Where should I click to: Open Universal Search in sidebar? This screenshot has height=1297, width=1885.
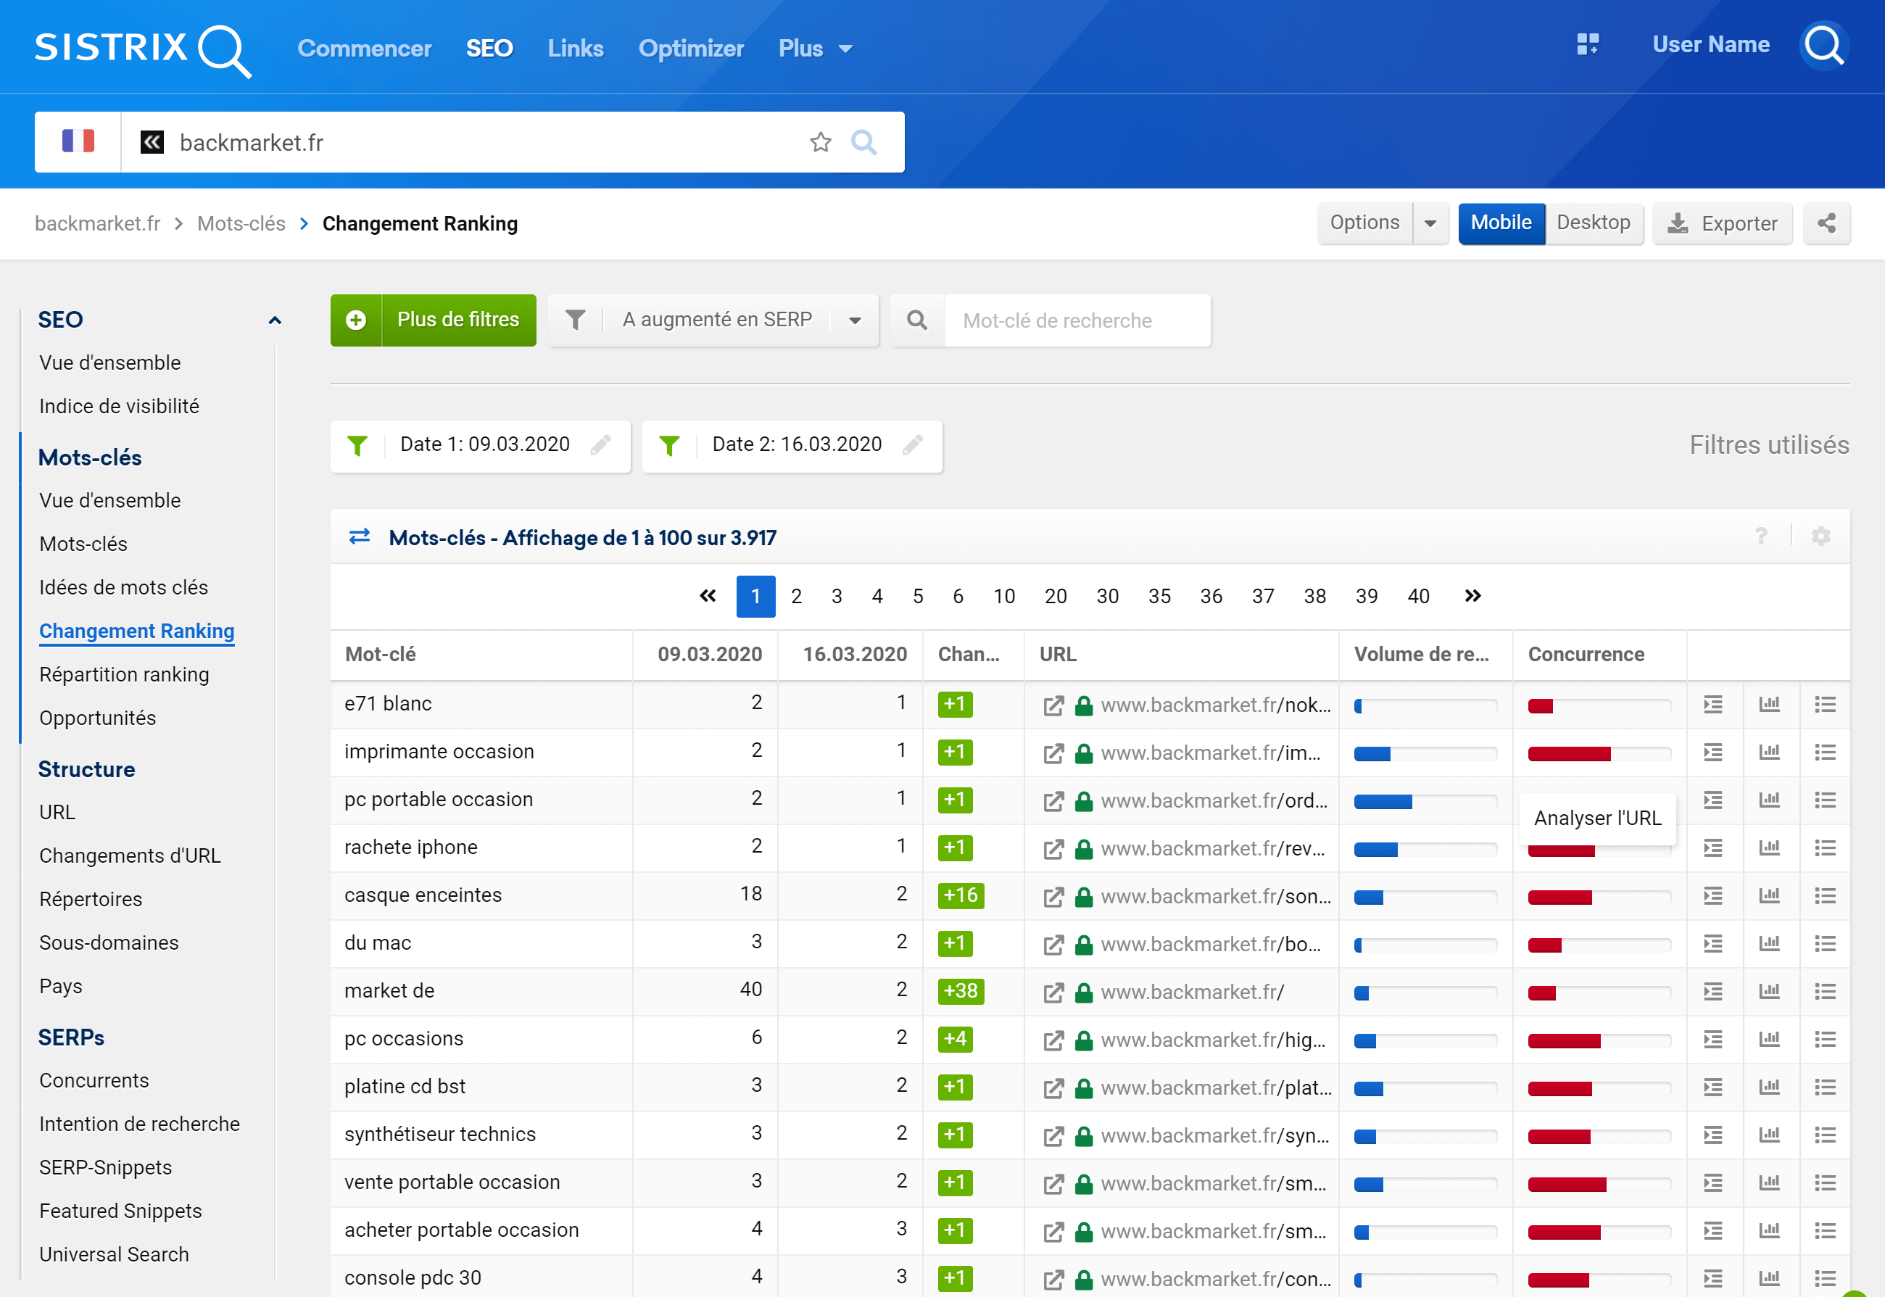click(x=114, y=1255)
